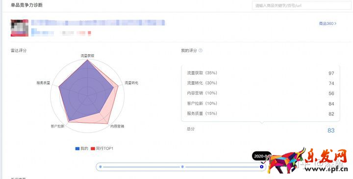Click the total score 83
Screen dimensions: 353x179
(331, 130)
